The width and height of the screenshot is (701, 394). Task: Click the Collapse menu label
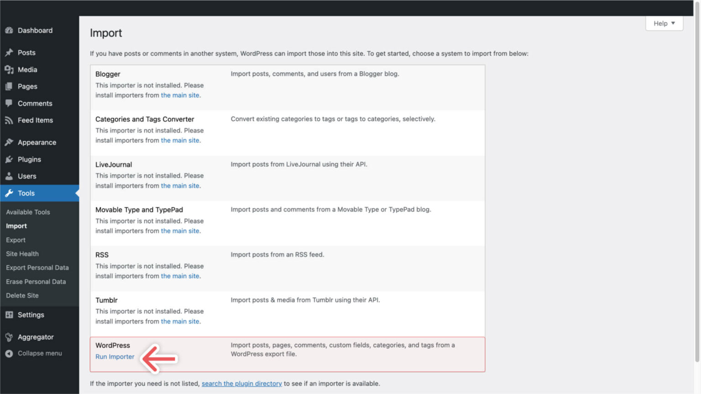(x=40, y=353)
